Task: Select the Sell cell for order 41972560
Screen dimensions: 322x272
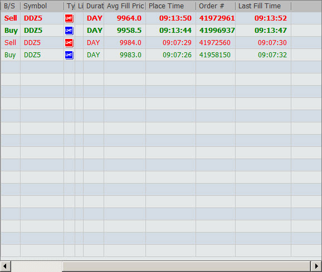Action: [x=10, y=43]
